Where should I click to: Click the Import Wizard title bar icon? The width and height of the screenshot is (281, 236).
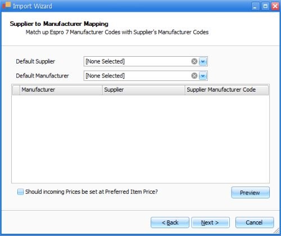(6, 6)
